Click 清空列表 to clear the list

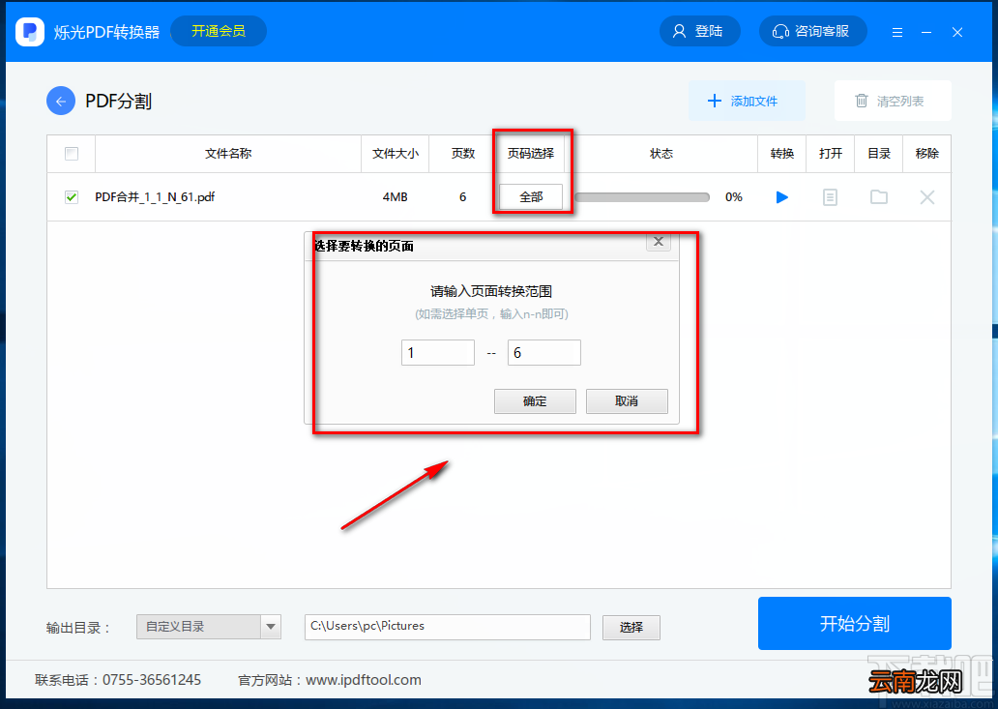click(x=893, y=101)
